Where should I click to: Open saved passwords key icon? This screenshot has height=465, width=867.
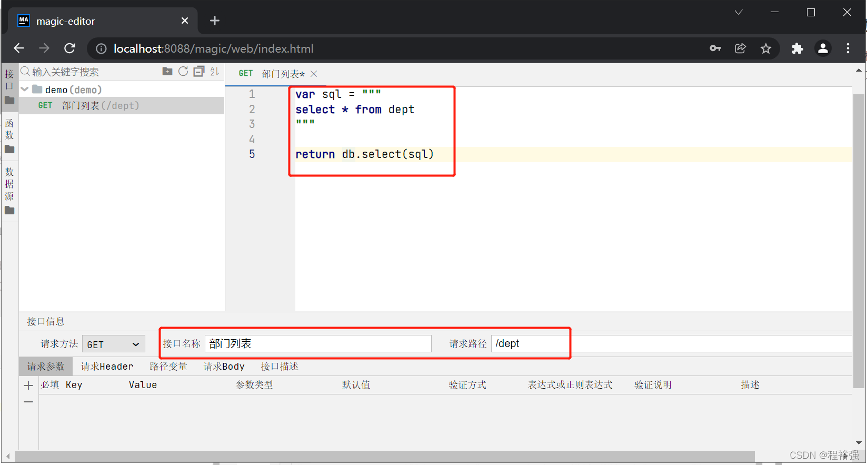pos(715,48)
